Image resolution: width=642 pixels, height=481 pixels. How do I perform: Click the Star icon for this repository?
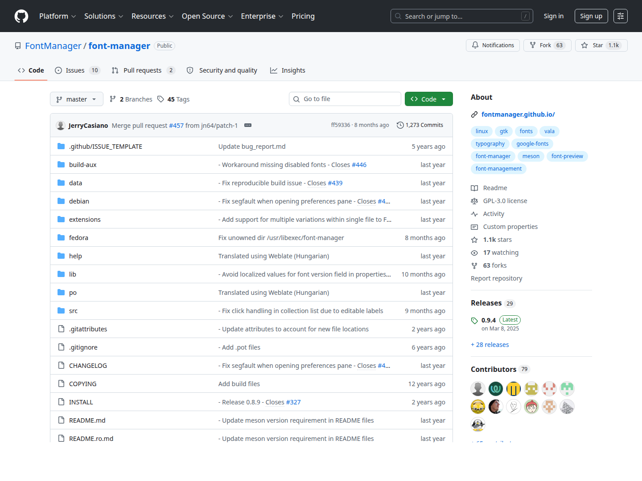[584, 45]
